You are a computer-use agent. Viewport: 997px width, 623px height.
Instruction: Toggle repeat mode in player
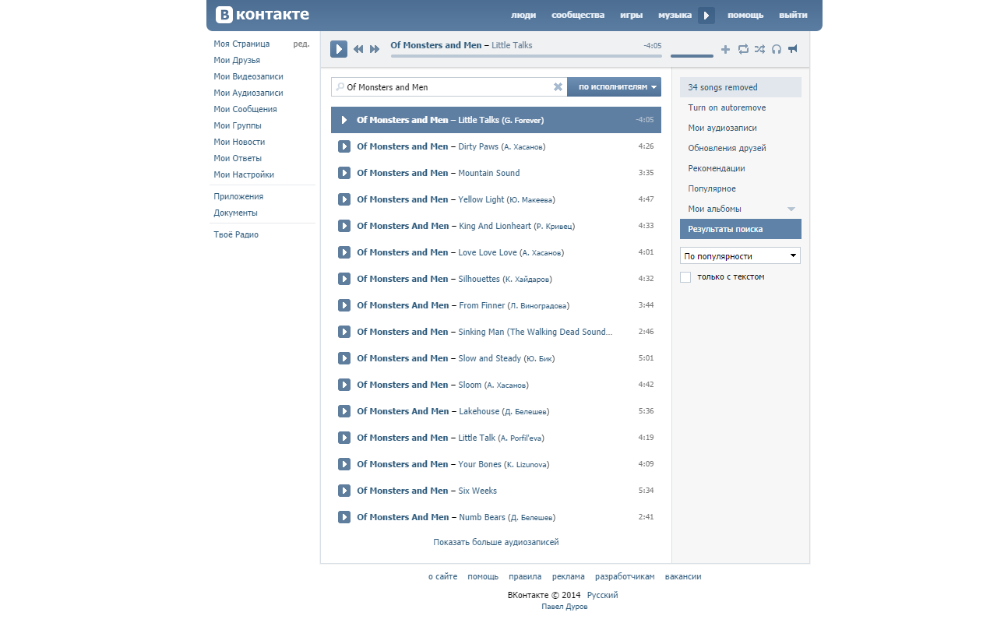[x=743, y=49]
